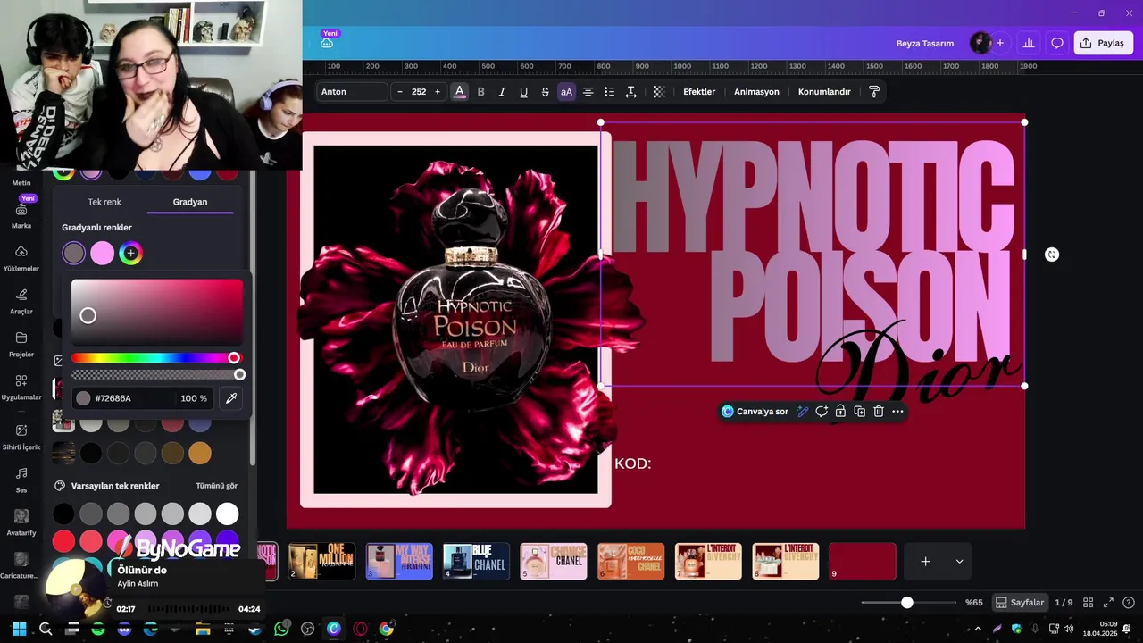This screenshot has height=643, width=1143.
Task: Open the Araçlar sidebar panel
Action: click(21, 301)
